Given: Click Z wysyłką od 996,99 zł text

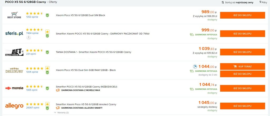Looking at the screenshot, I should pyautogui.click(x=205, y=16).
